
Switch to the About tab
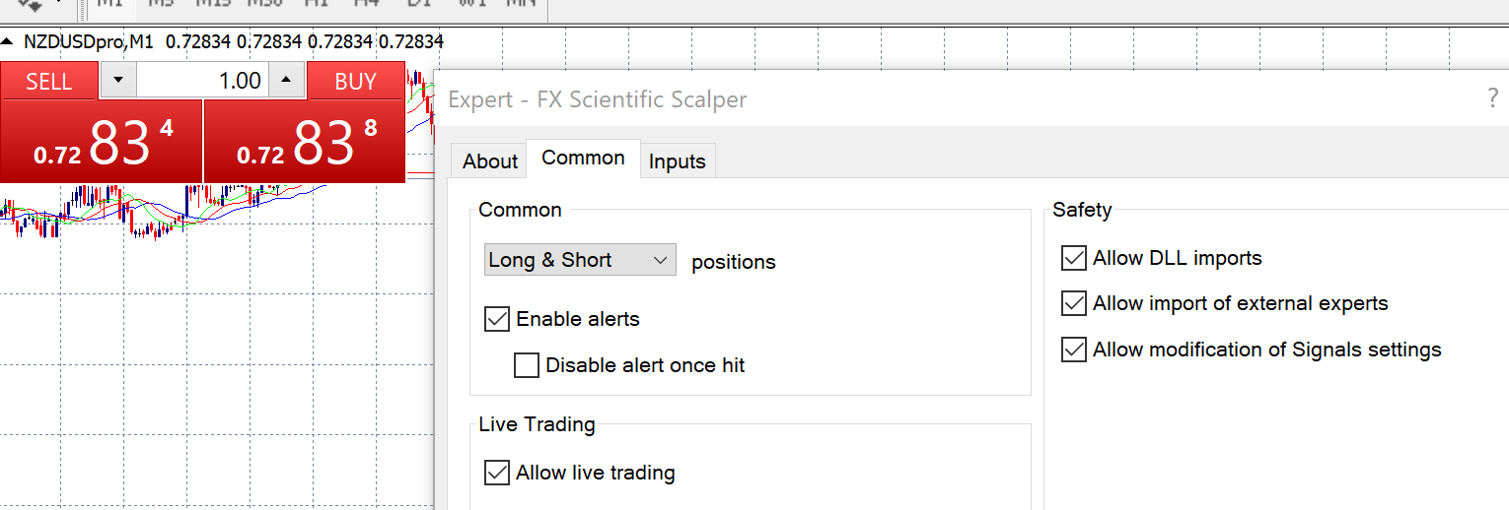(x=490, y=161)
